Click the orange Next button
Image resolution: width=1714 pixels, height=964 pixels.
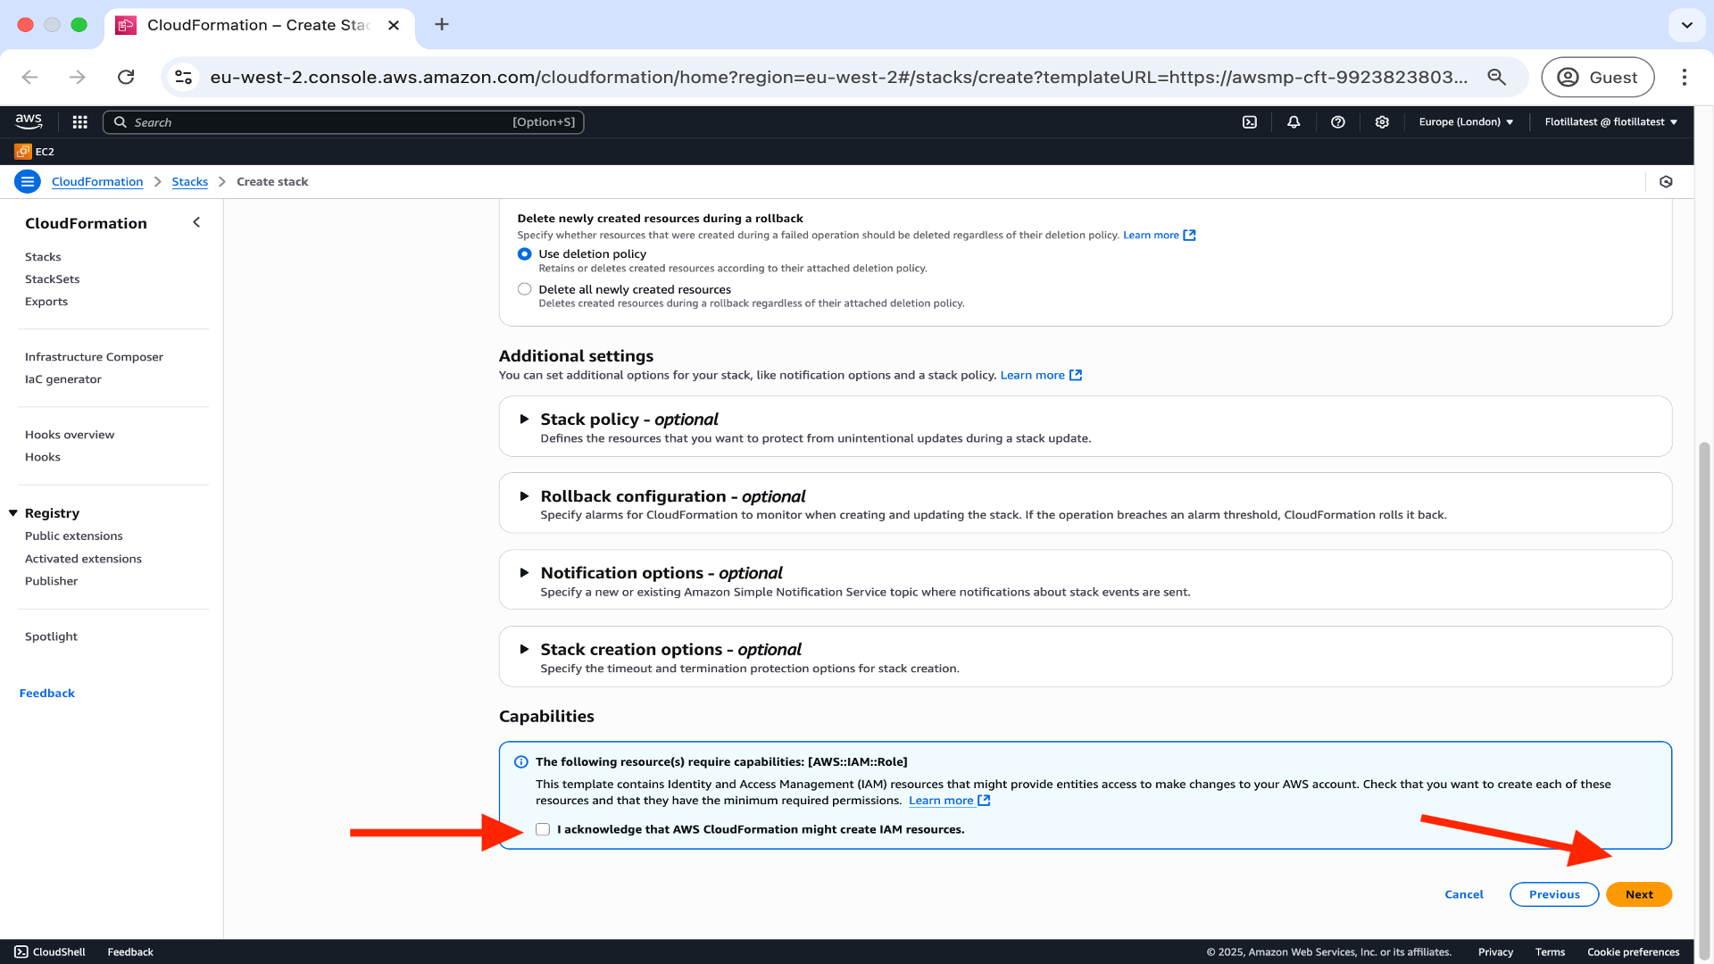(x=1638, y=894)
